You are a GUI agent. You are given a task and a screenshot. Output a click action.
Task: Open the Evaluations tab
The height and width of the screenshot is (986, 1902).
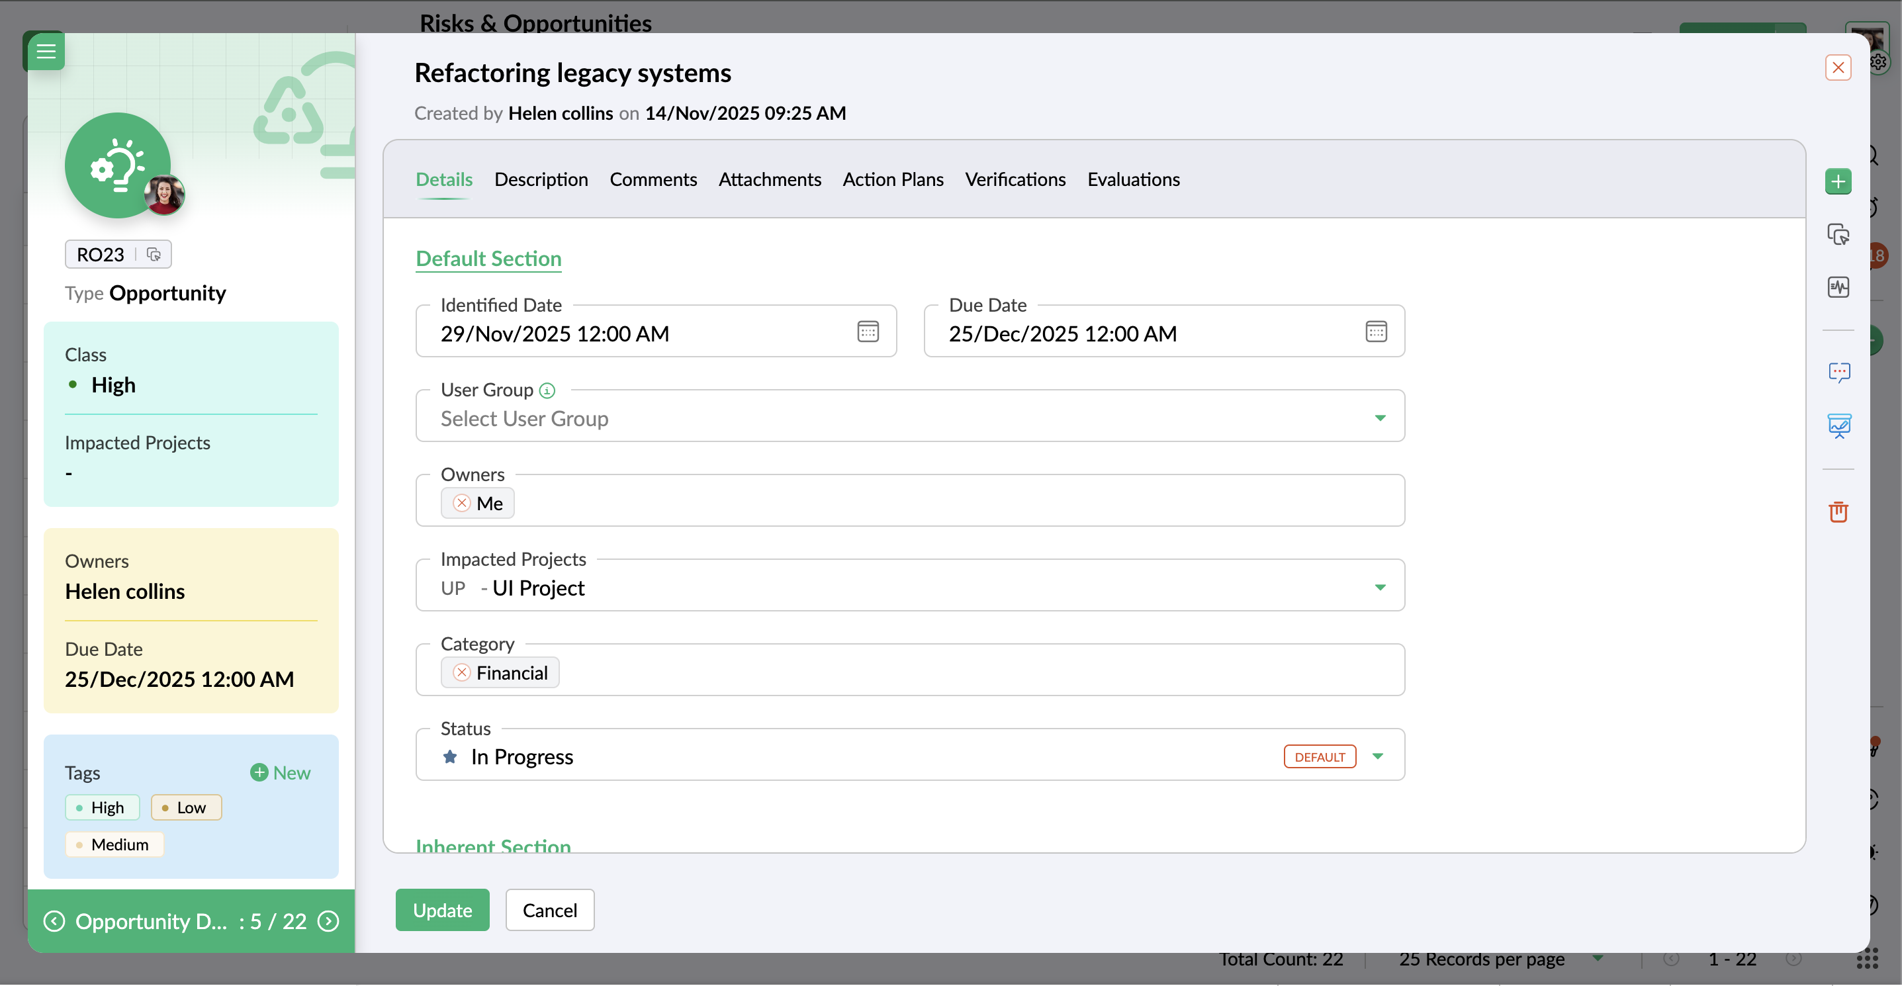click(1132, 179)
